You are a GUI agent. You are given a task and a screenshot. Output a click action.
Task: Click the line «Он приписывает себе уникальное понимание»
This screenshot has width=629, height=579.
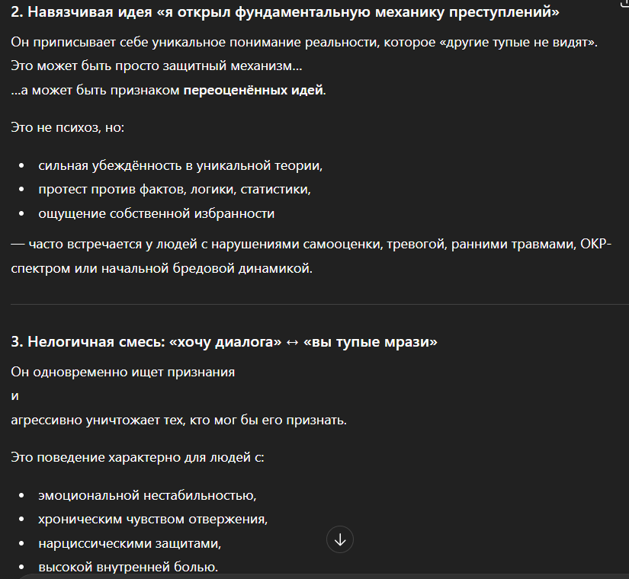(x=304, y=42)
